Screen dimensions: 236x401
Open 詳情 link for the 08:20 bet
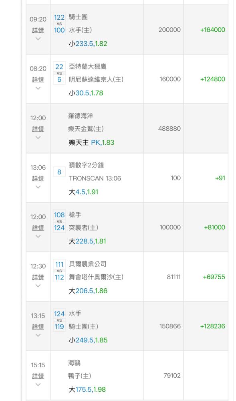38,79
